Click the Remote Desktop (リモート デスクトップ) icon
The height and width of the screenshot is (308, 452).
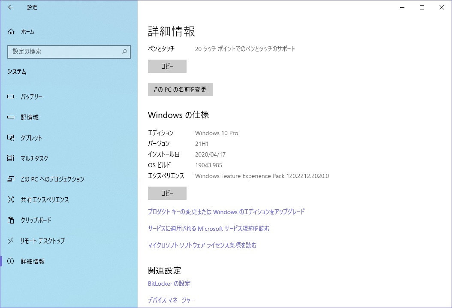pyautogui.click(x=11, y=241)
